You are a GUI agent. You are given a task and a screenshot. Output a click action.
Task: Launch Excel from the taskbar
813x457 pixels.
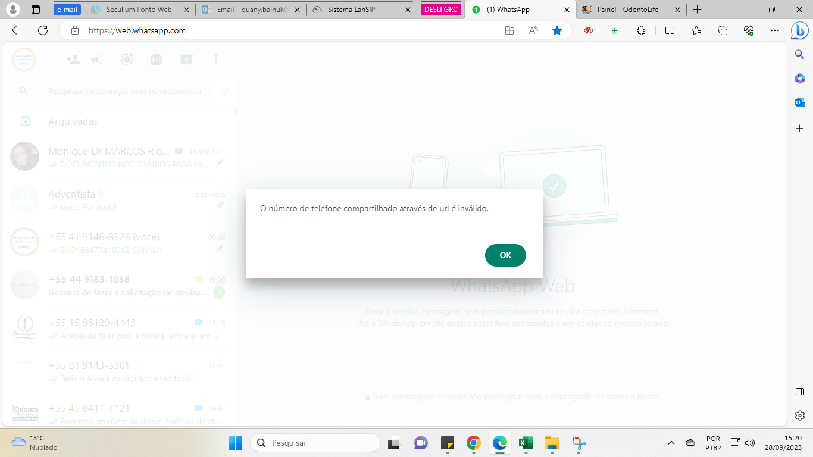tap(526, 443)
